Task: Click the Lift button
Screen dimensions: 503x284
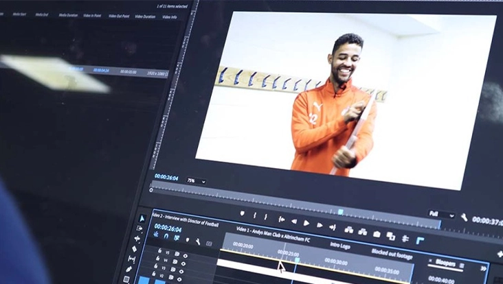Action: (348, 230)
